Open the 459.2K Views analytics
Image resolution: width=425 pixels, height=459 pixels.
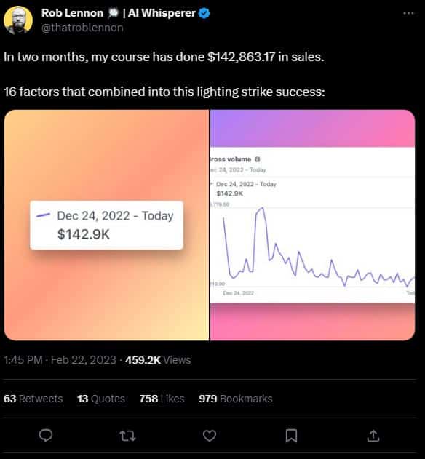click(x=158, y=360)
